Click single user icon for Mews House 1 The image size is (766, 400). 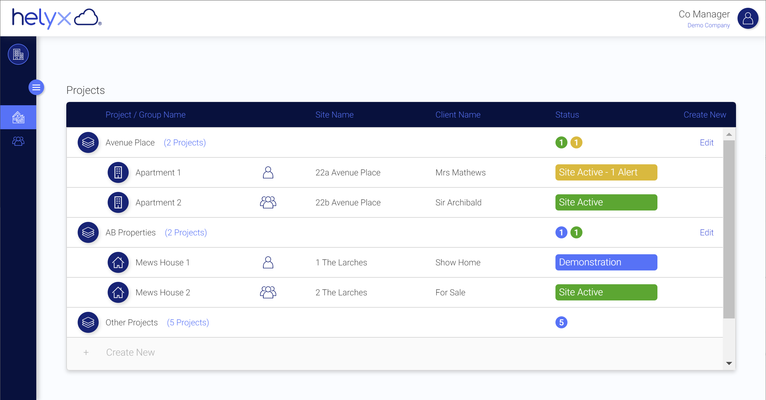point(268,262)
